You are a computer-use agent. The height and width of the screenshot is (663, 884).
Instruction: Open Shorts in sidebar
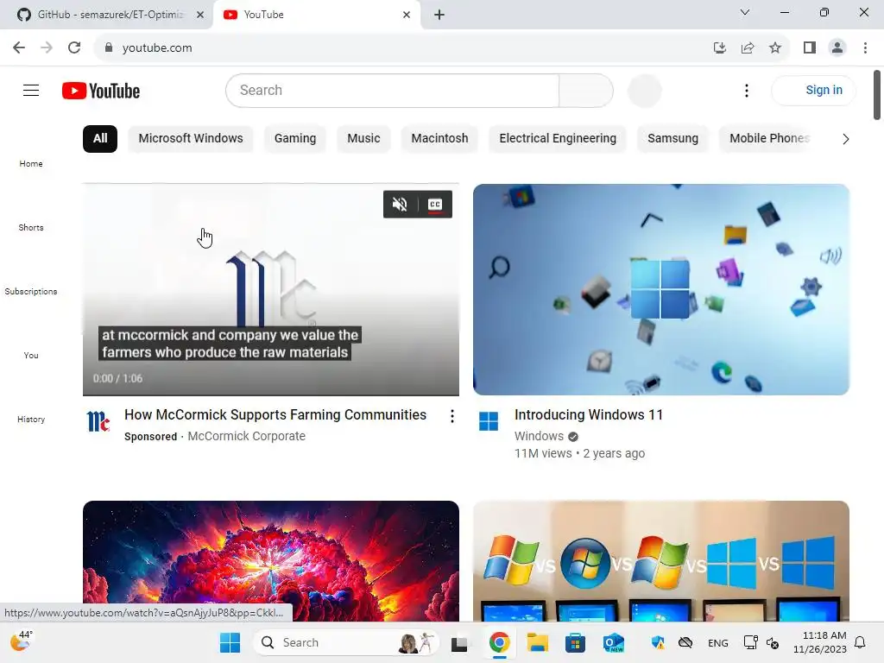click(x=31, y=227)
